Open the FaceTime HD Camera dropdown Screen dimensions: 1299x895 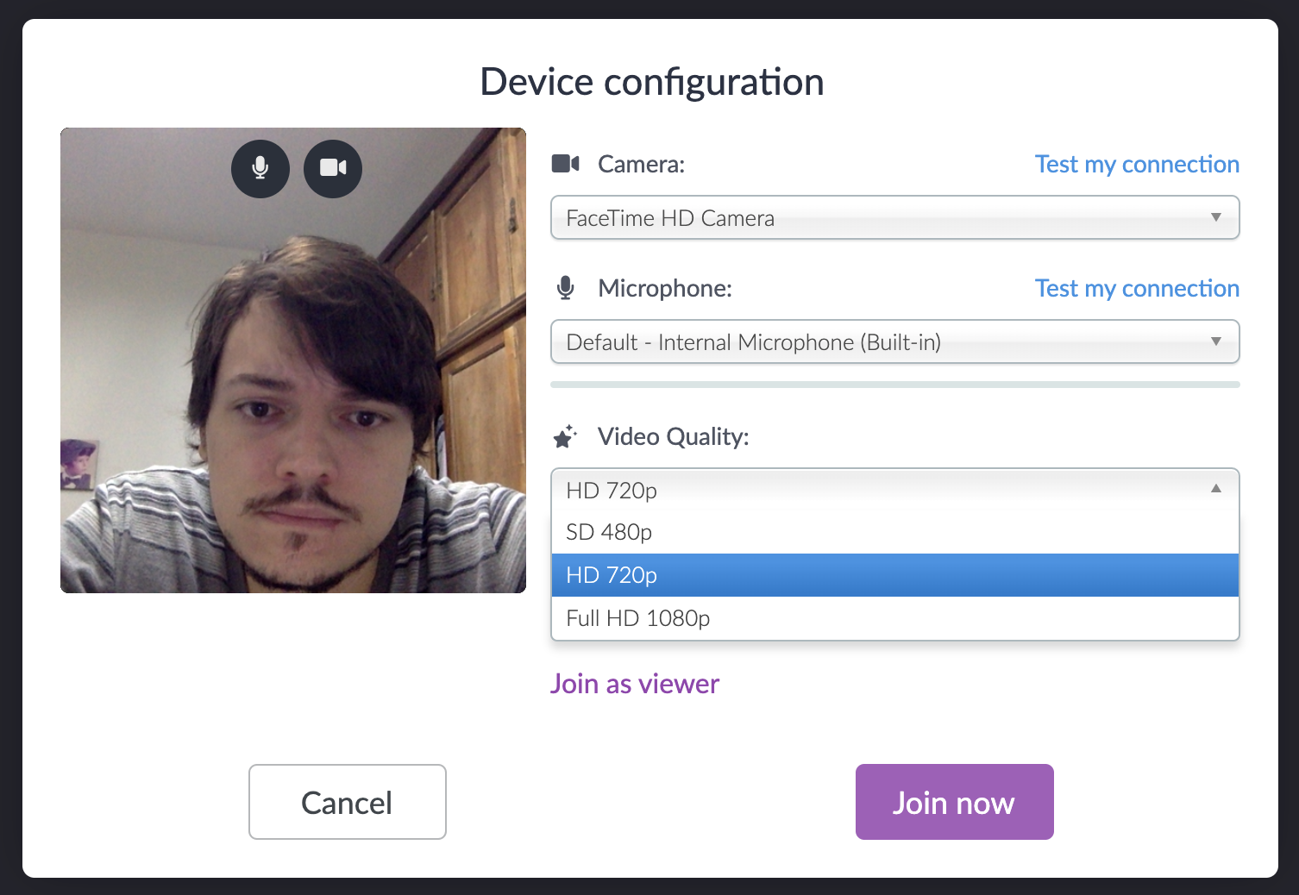(895, 218)
